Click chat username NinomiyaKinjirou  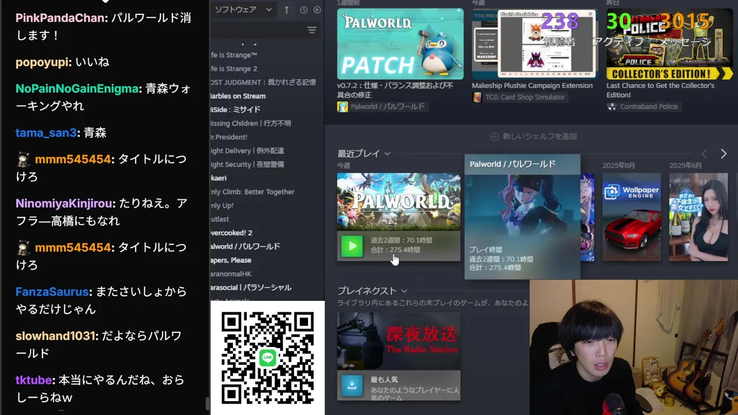point(65,203)
